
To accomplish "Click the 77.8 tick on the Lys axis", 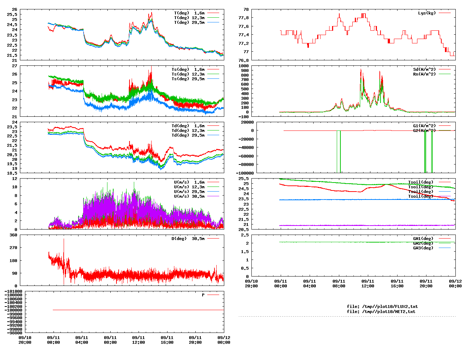I will point(244,18).
